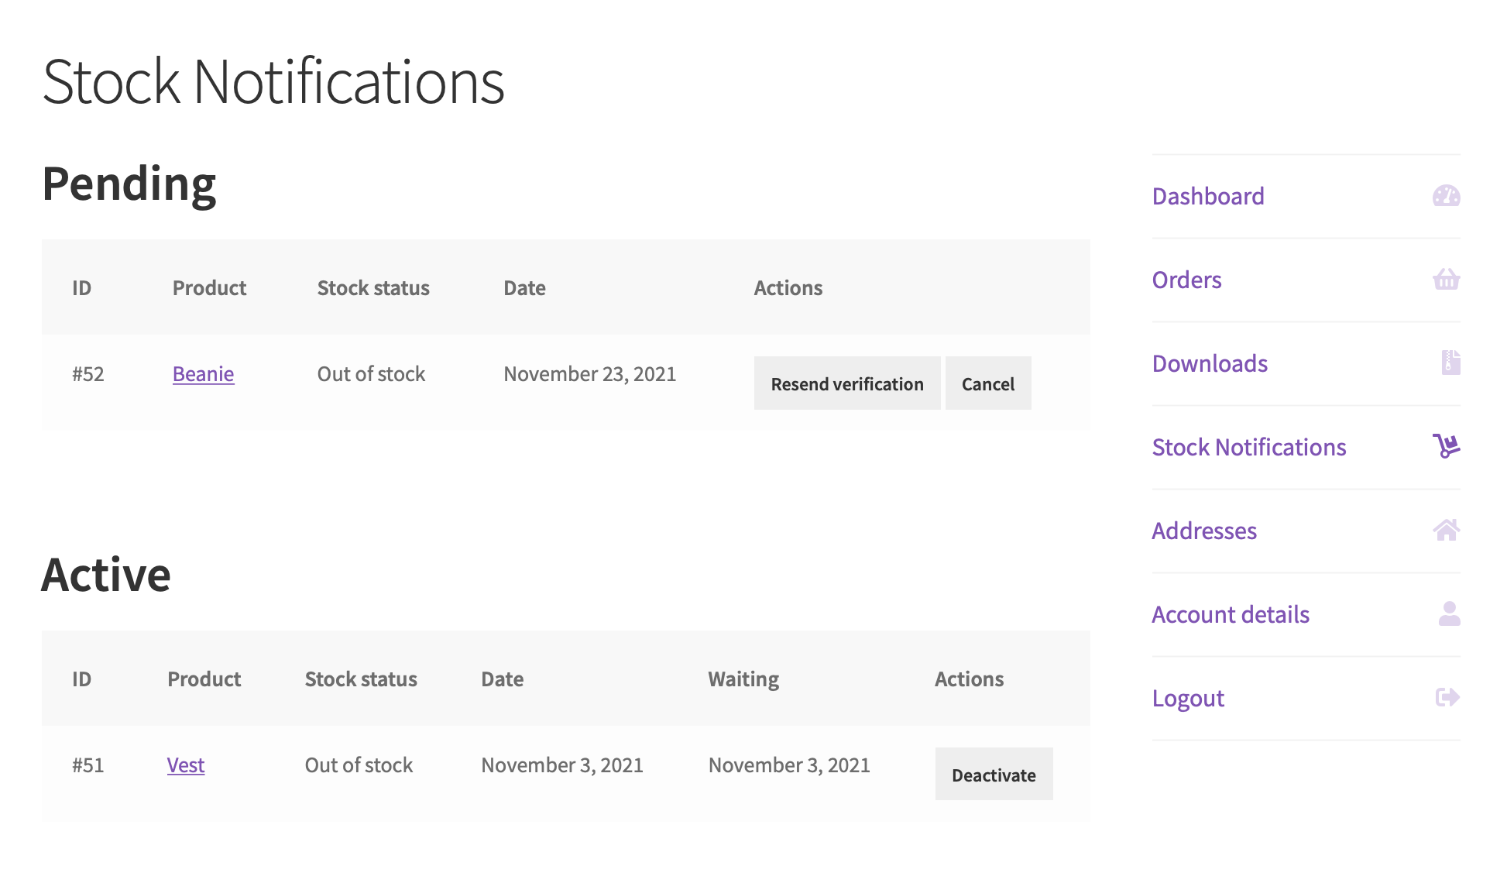Open the Dashboard menu link
1507x890 pixels.
[x=1207, y=196]
